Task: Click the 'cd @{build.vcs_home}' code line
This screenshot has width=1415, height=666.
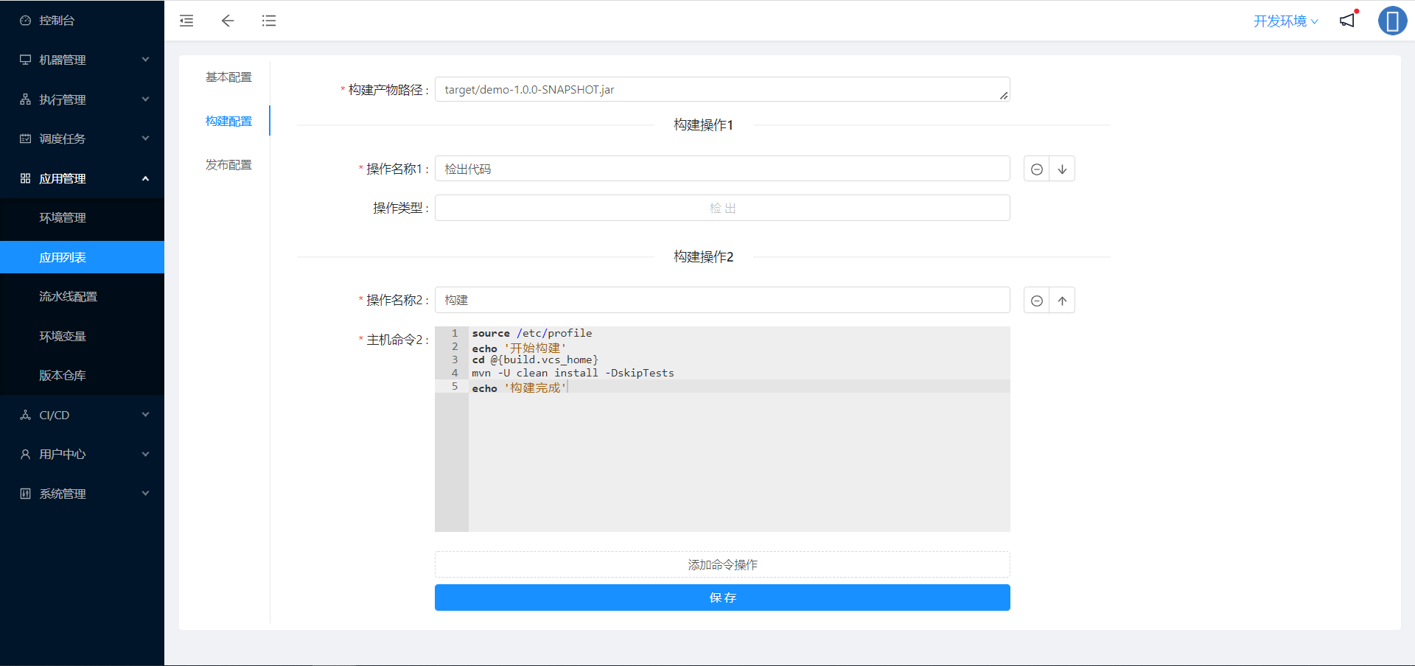Action: click(x=535, y=360)
